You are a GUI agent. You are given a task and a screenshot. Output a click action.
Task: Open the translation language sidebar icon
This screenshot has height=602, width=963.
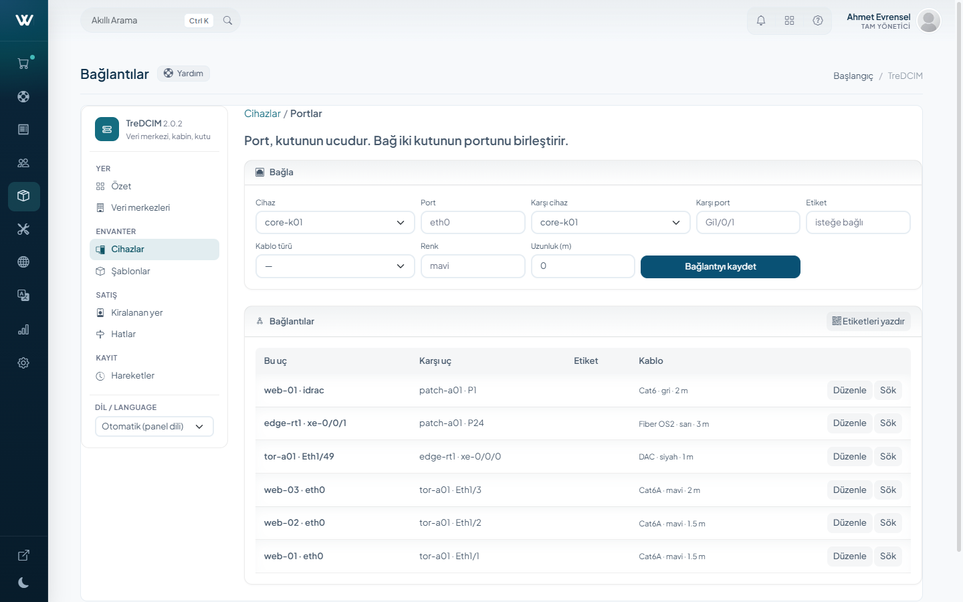point(23,296)
